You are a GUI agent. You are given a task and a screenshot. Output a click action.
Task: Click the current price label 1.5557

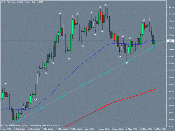tap(171, 41)
